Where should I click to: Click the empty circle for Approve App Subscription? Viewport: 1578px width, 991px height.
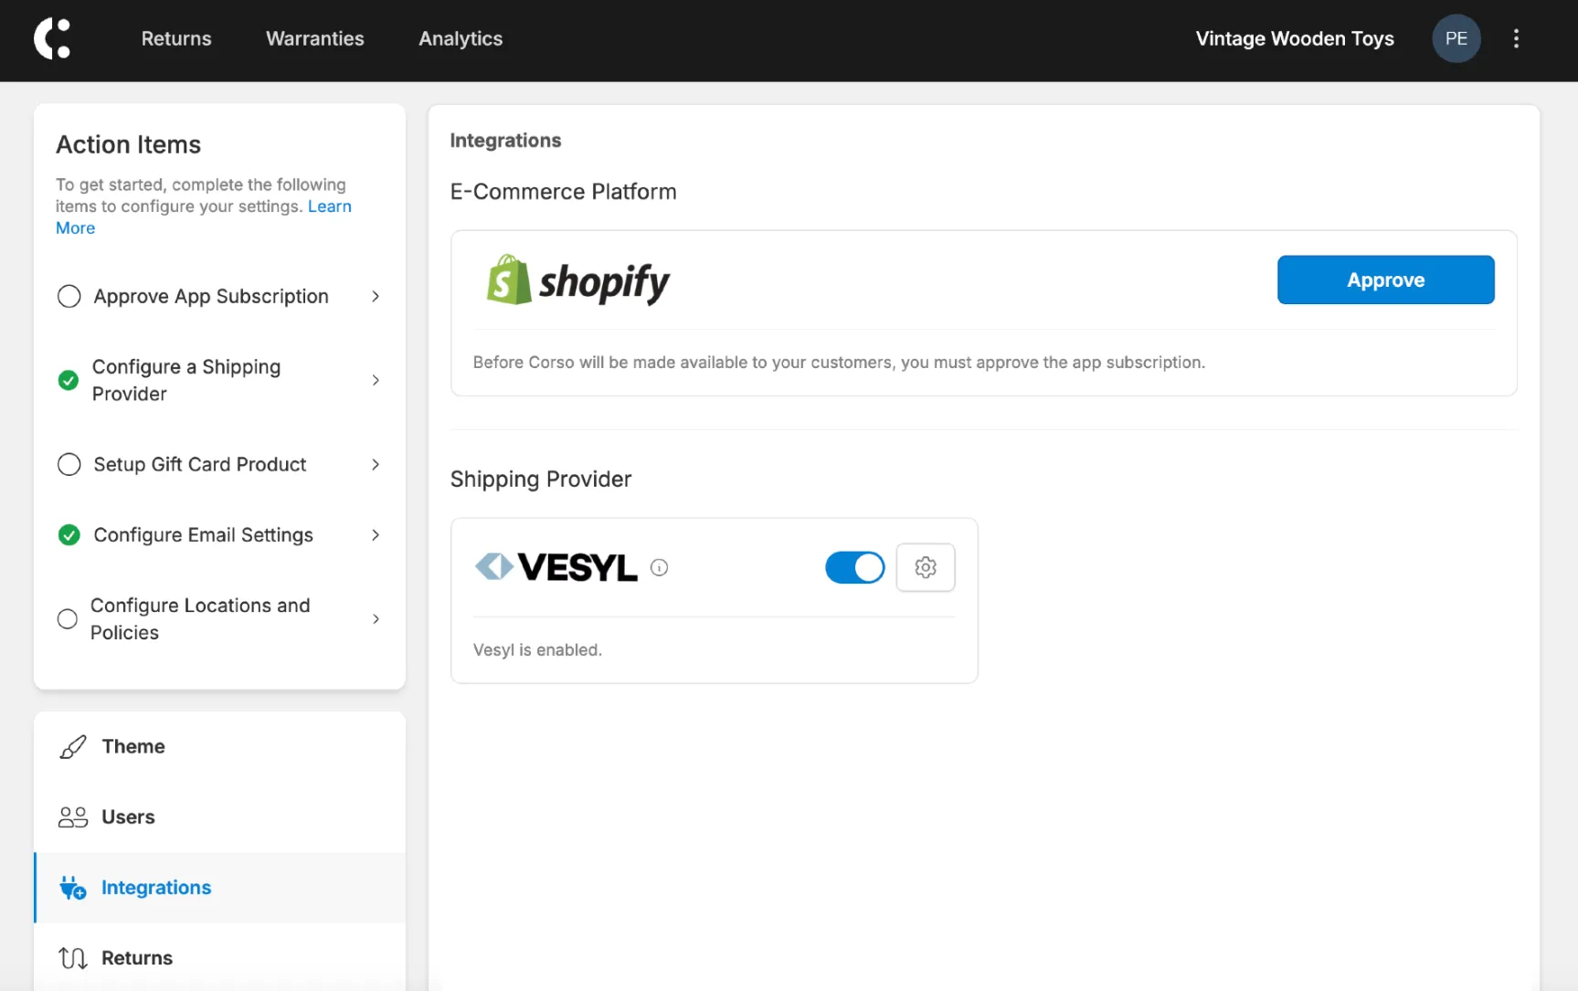tap(69, 296)
